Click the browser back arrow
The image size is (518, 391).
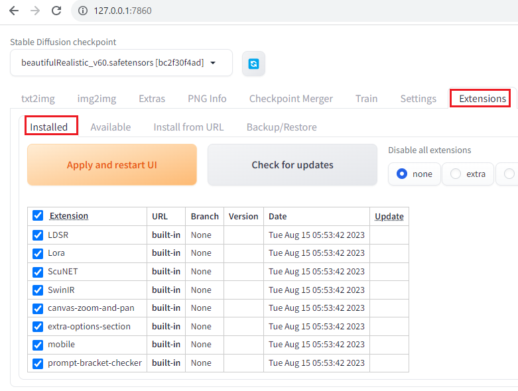pyautogui.click(x=13, y=11)
